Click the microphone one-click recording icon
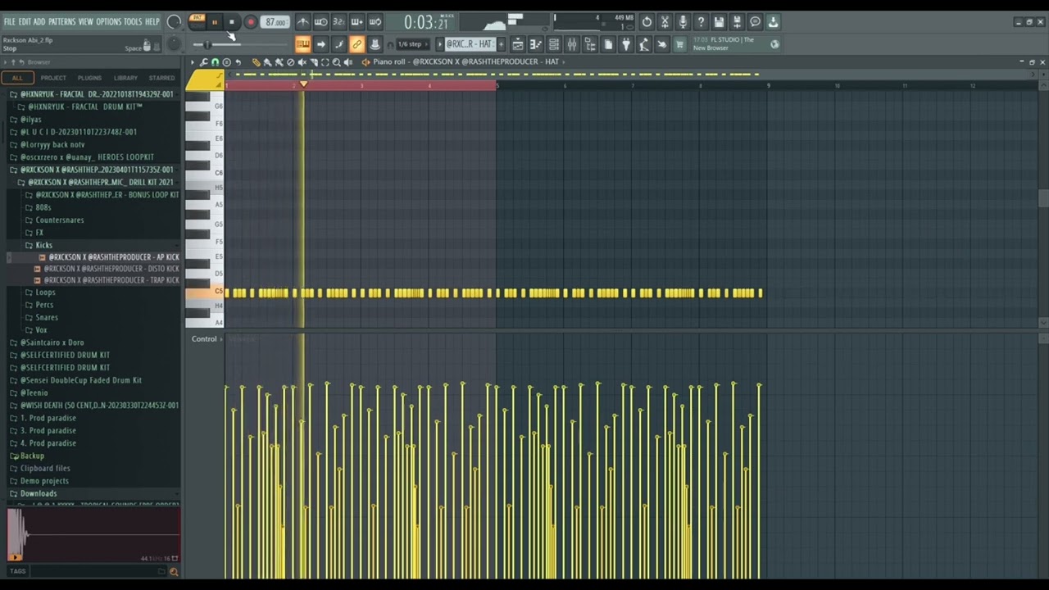Image resolution: width=1049 pixels, height=590 pixels. coord(683,22)
